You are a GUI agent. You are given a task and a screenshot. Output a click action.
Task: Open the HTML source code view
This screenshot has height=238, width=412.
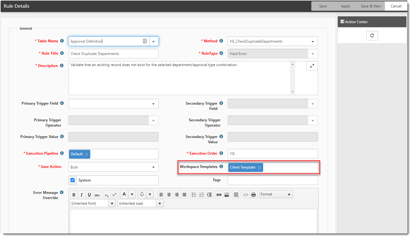tap(246, 194)
